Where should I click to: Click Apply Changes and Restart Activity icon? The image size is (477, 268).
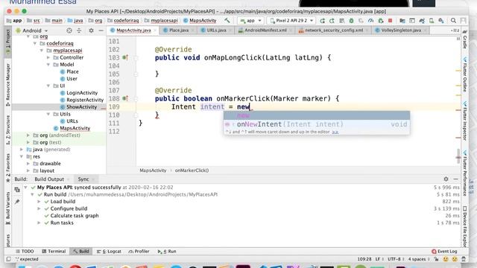coord(332,21)
